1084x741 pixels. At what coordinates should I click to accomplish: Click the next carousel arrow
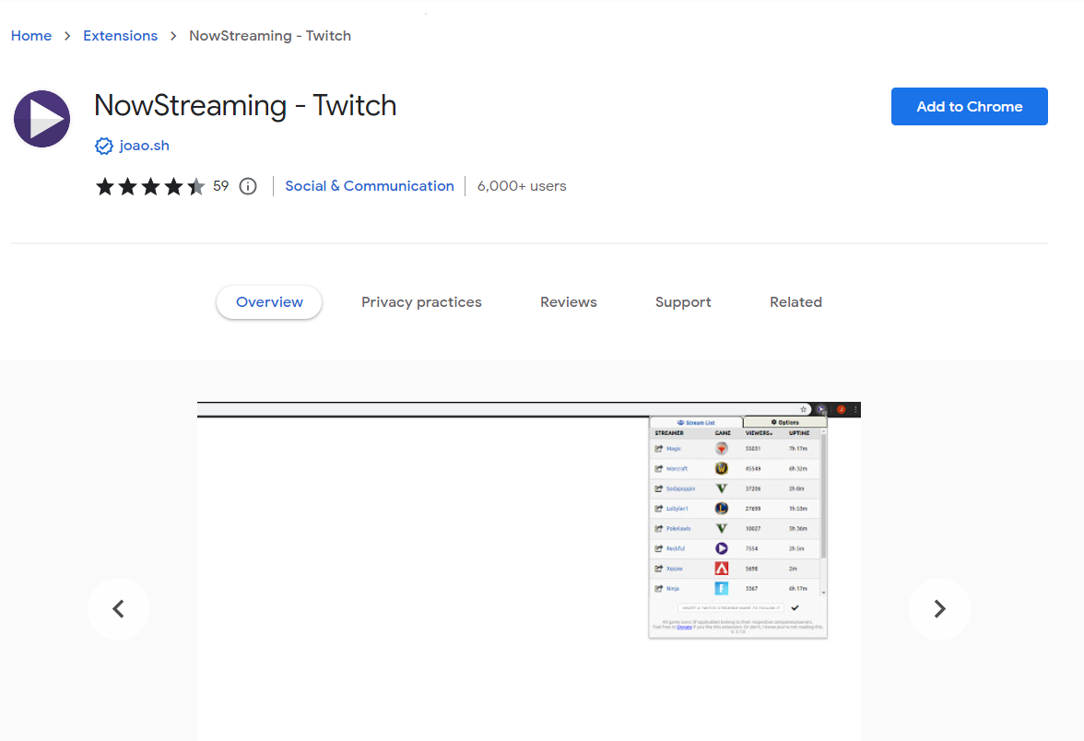[x=939, y=608]
